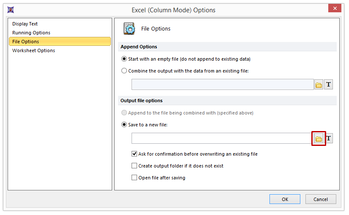Focus the new file path input box

222,139
